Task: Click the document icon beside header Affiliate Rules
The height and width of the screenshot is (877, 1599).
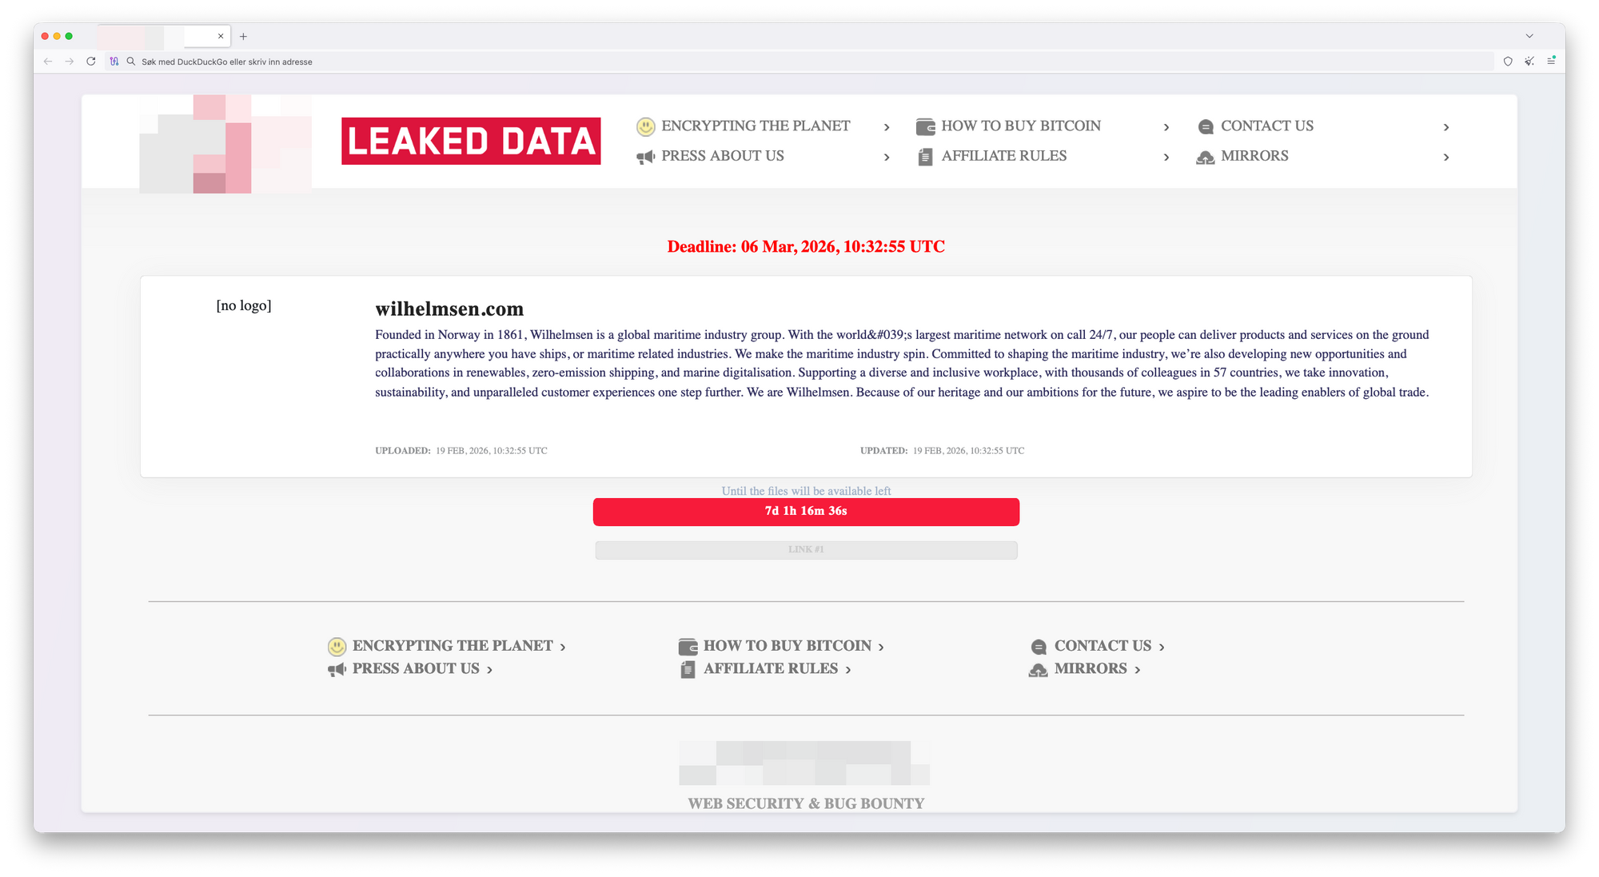Action: pyautogui.click(x=925, y=157)
